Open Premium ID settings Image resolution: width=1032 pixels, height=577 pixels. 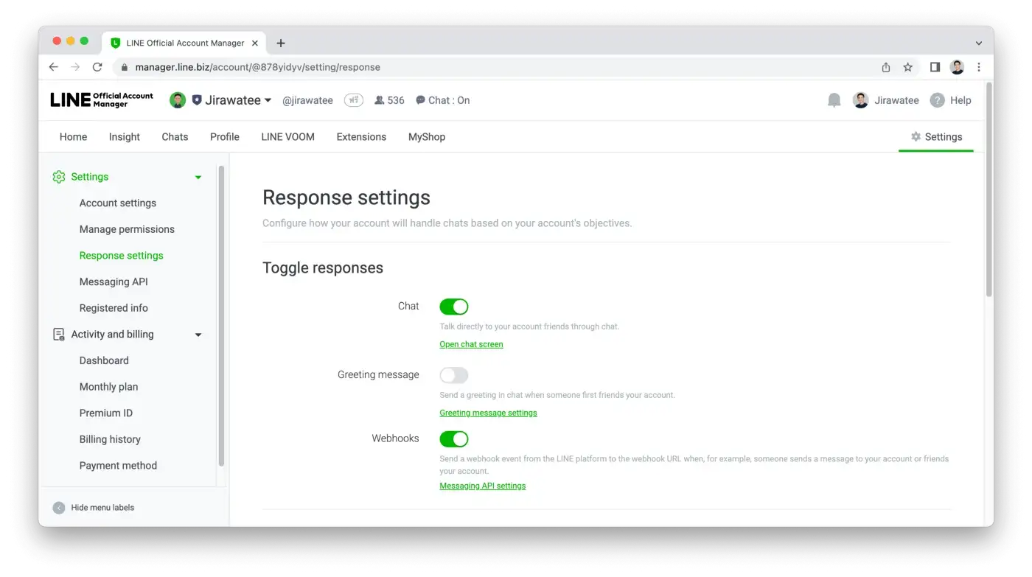(x=106, y=413)
